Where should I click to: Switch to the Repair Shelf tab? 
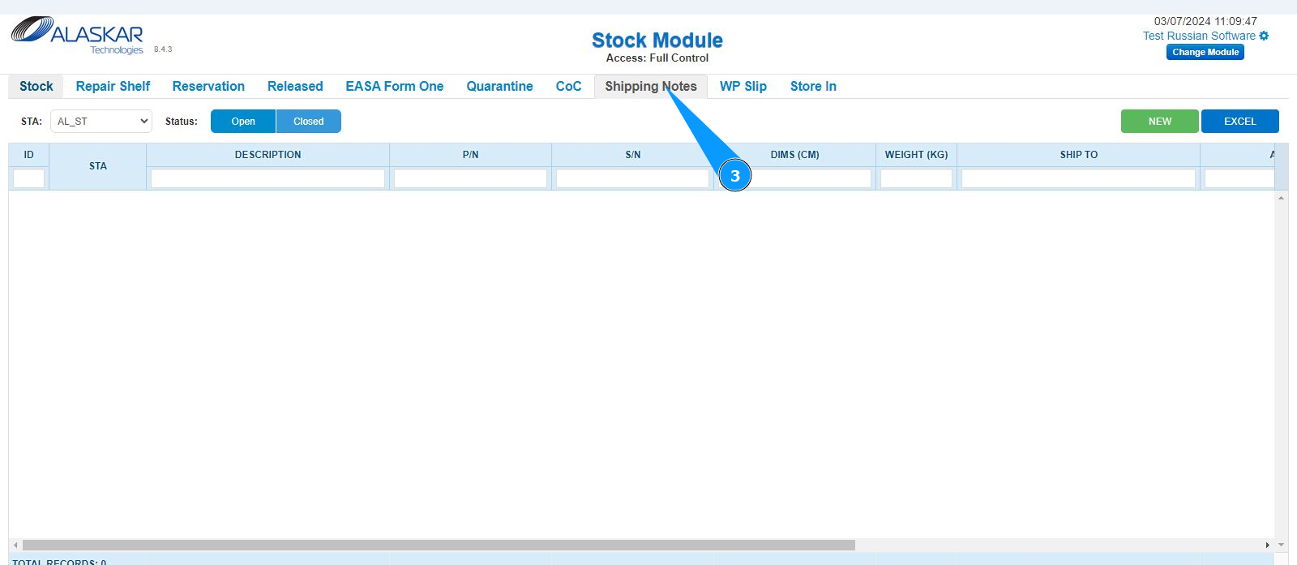(x=113, y=87)
